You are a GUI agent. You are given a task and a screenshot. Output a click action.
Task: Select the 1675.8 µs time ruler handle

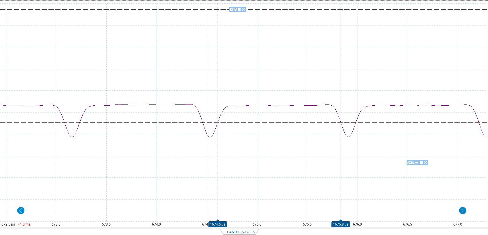click(x=341, y=224)
